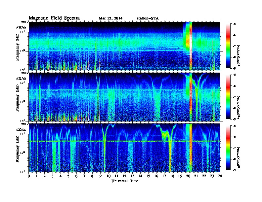Click the "13" hour tick label

tap(132, 176)
